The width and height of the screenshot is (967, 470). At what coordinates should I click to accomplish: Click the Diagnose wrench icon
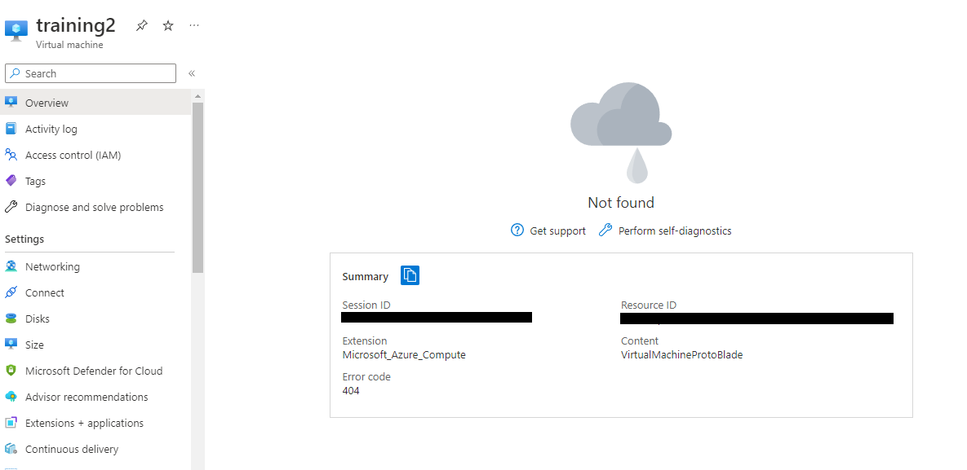[x=11, y=207]
